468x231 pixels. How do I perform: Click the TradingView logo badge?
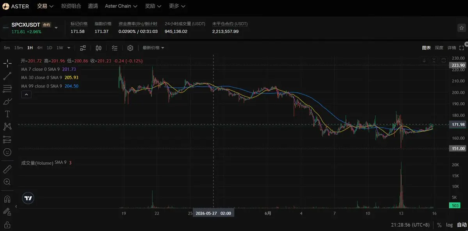click(28, 198)
